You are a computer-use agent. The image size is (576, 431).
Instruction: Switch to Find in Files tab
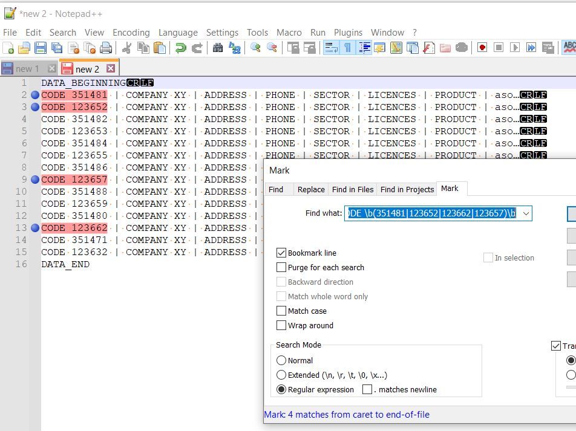click(x=353, y=189)
